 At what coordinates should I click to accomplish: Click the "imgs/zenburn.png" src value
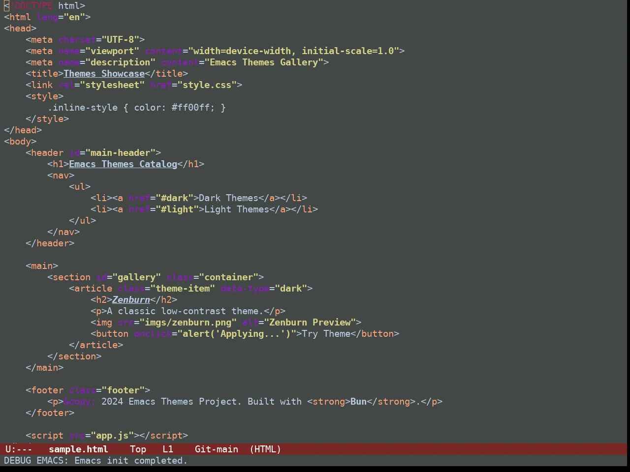(x=188, y=323)
